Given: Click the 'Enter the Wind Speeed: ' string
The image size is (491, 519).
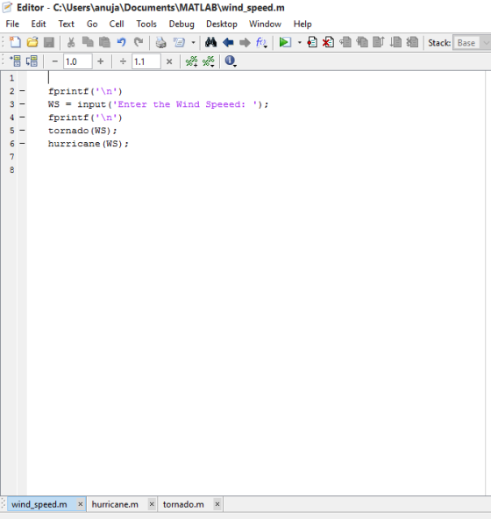Looking at the screenshot, I should 185,104.
